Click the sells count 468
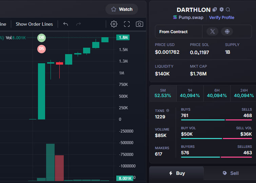The height and width of the screenshot is (183, 256). (x=248, y=116)
